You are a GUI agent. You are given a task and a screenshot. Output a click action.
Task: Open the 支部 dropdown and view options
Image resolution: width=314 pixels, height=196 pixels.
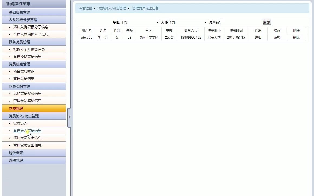(x=205, y=22)
